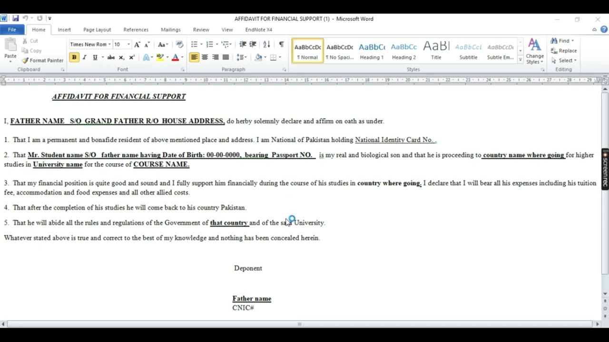
Task: Click the Font Color red A swatch
Action: coord(175,57)
